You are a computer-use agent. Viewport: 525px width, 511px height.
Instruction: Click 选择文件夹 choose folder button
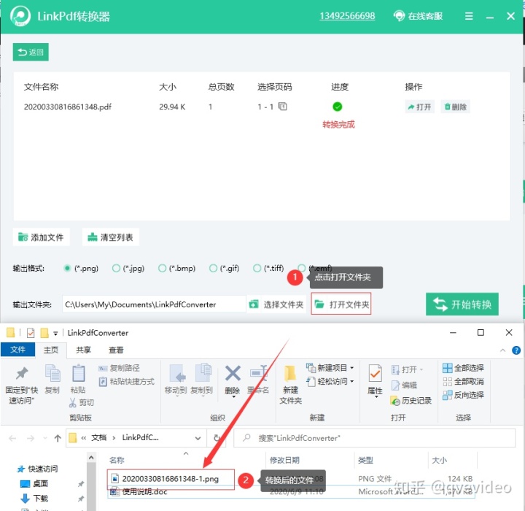[276, 304]
